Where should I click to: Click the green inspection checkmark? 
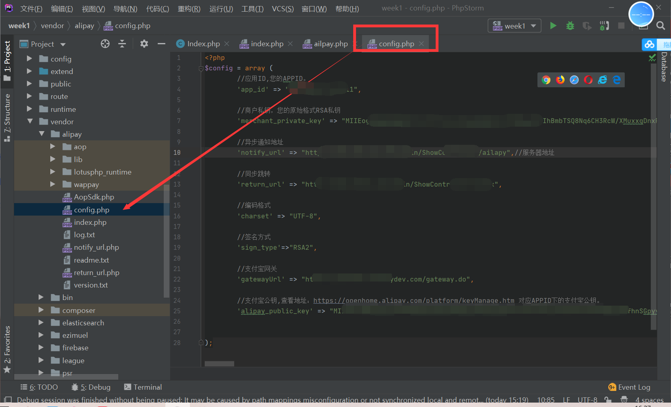[652, 58]
